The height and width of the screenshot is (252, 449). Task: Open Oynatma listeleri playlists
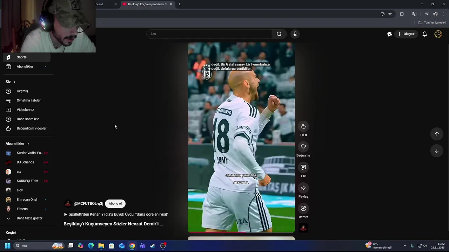(x=27, y=100)
